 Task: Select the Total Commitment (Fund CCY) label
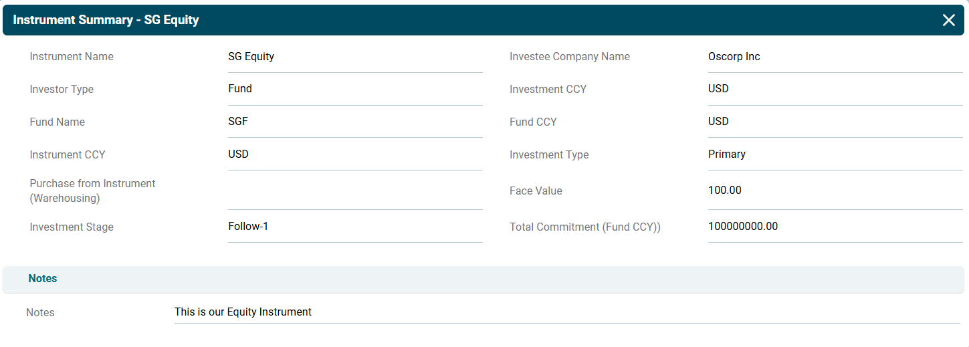(x=584, y=227)
